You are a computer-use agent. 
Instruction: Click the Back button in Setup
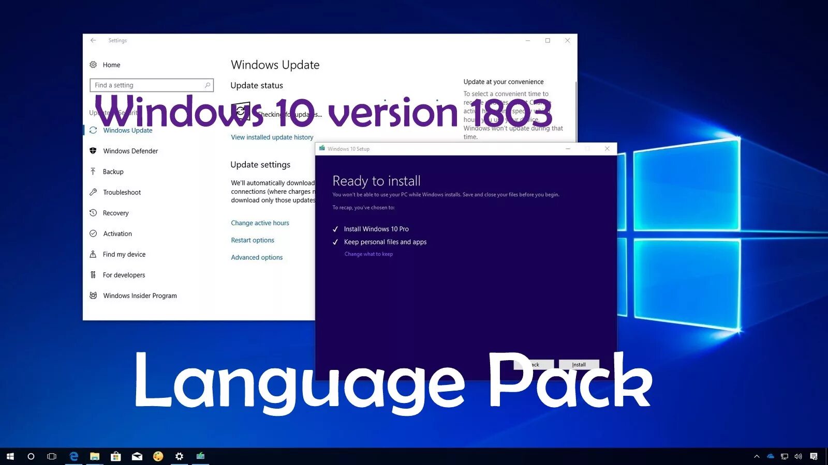coord(534,365)
